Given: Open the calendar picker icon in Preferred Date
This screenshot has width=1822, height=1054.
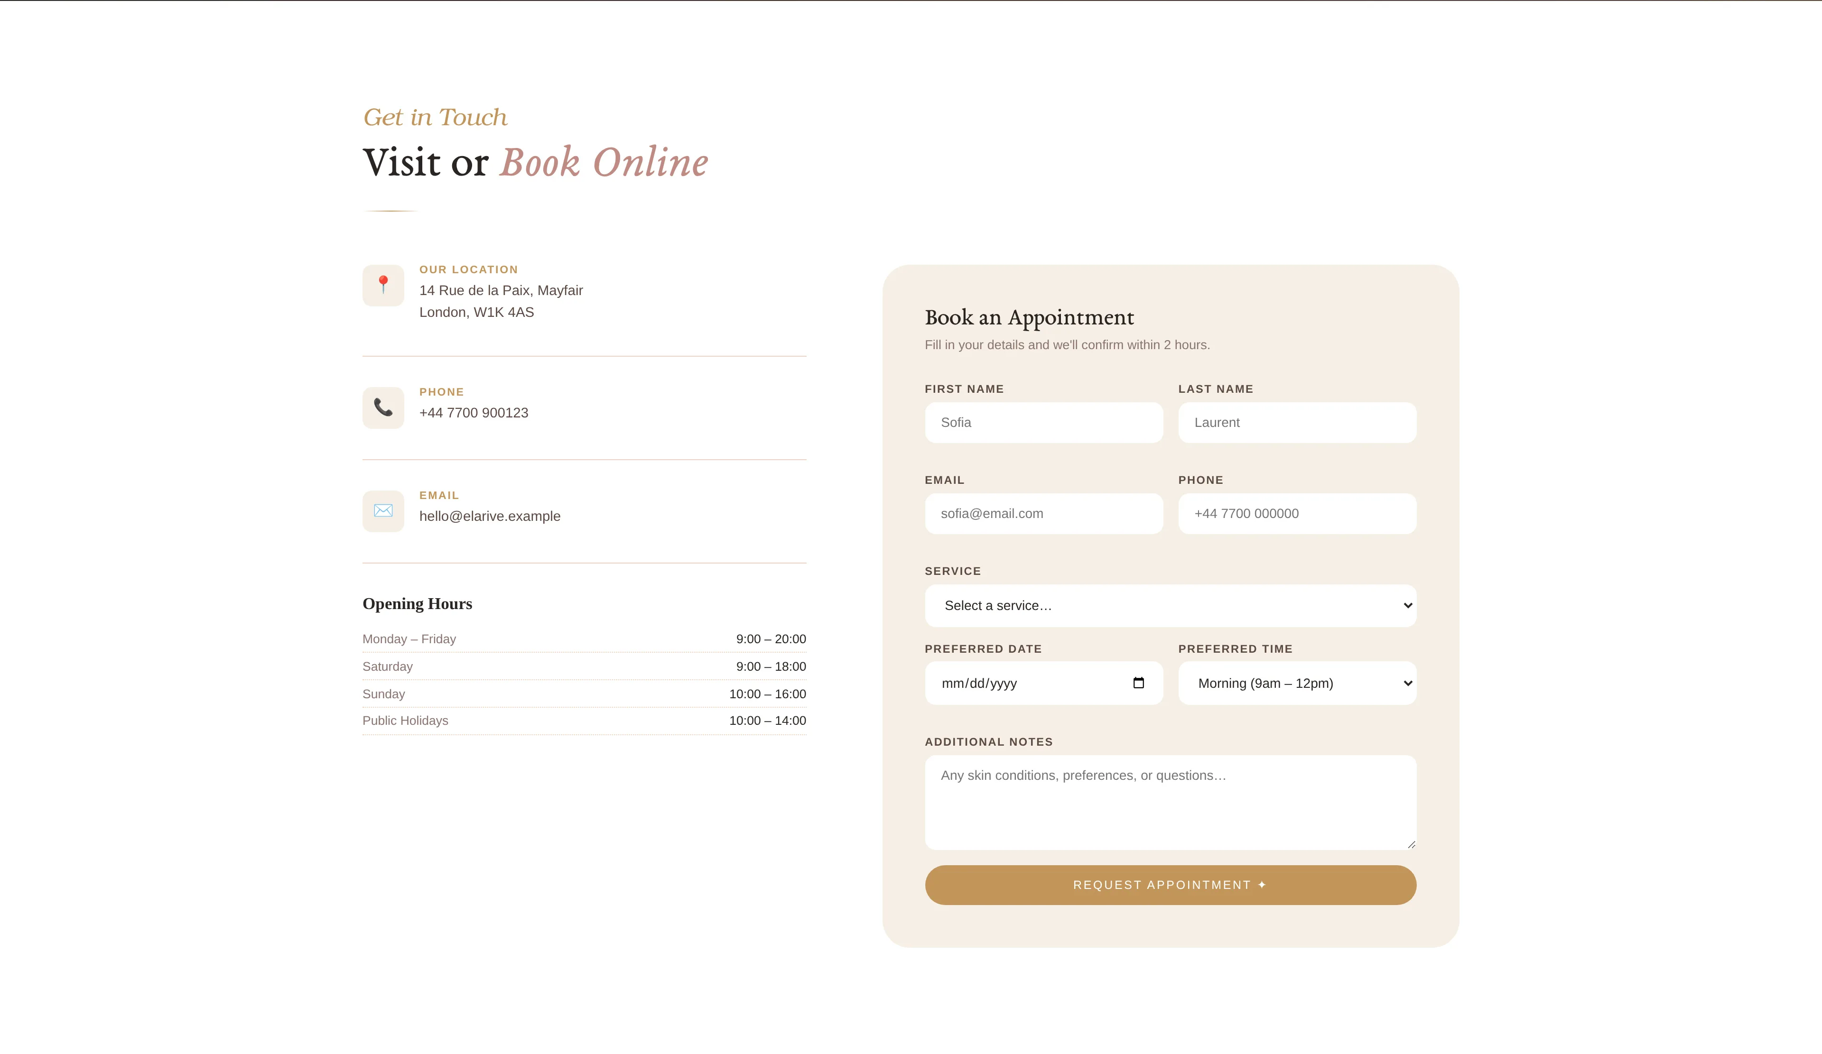Looking at the screenshot, I should click(1139, 683).
